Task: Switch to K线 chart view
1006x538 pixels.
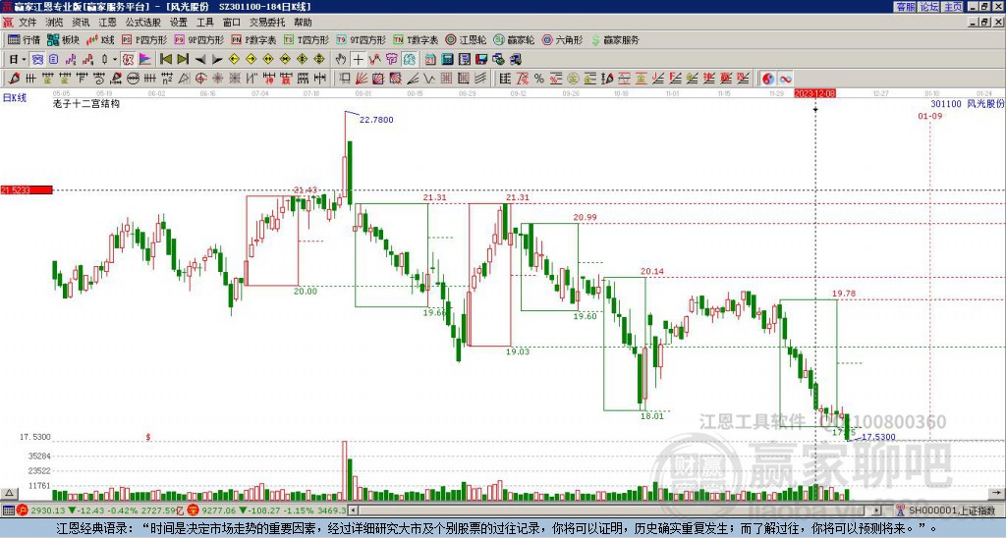Action: coord(100,39)
